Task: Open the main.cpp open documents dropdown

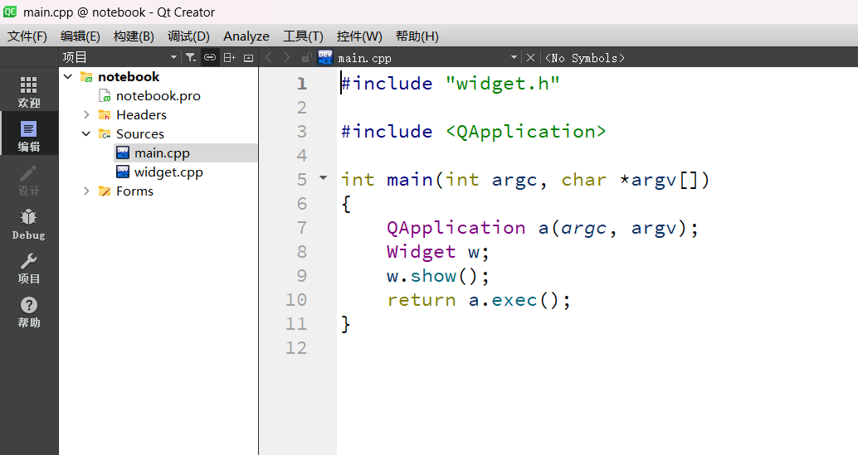Action: 514,57
